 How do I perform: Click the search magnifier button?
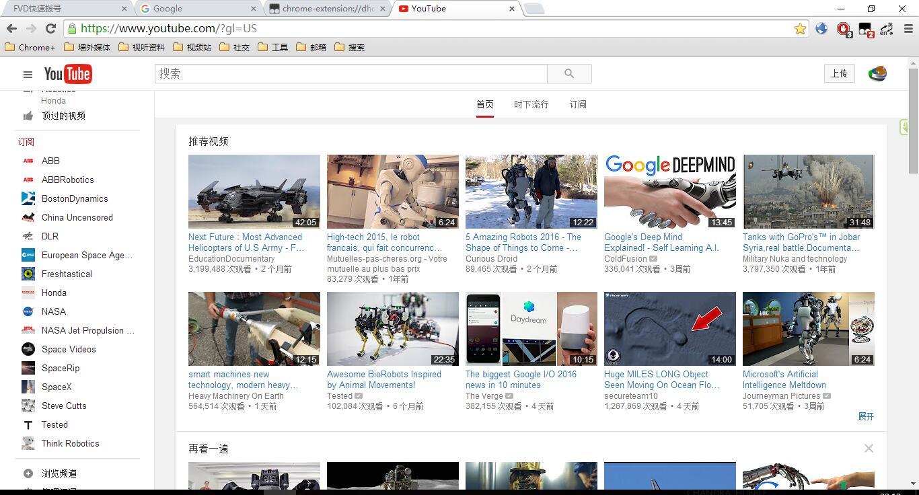coord(569,74)
